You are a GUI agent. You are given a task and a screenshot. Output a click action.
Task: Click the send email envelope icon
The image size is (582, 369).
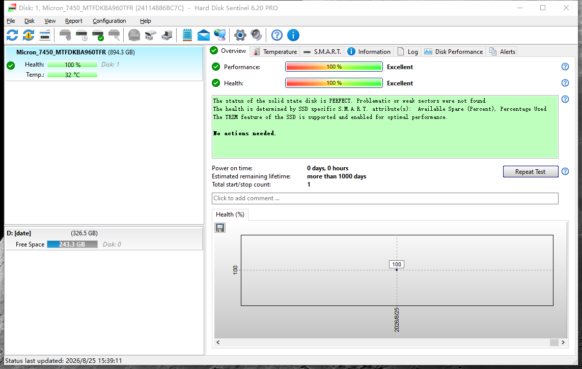203,35
